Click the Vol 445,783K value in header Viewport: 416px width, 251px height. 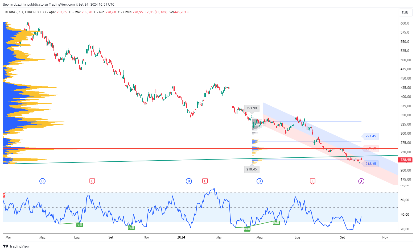click(x=179, y=12)
